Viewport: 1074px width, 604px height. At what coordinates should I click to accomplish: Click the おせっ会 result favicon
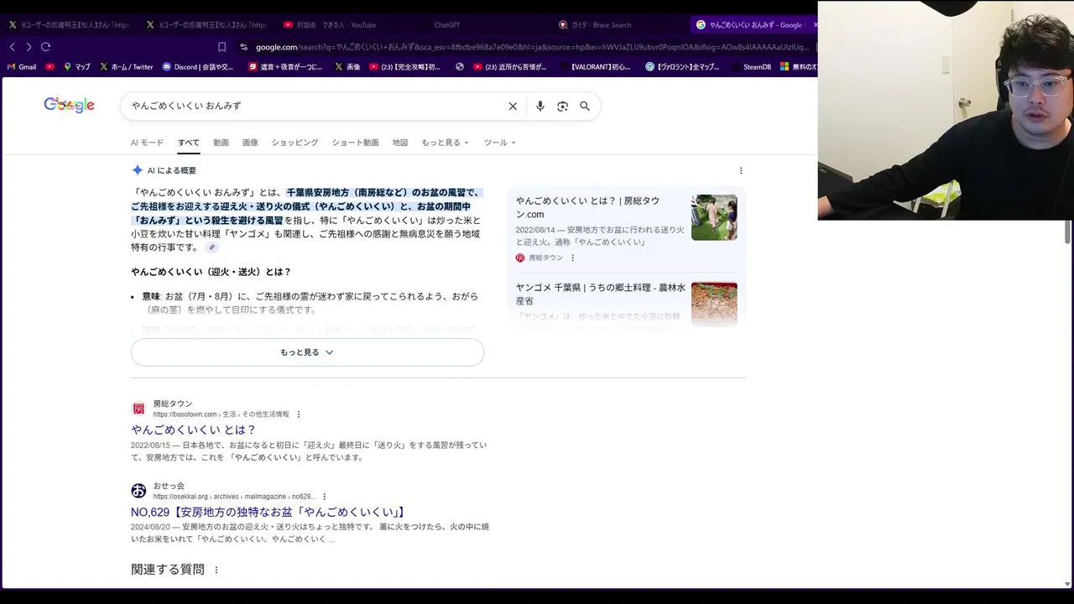pos(138,491)
